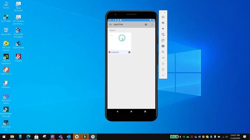
Task: Select Nitro Pro desktop icon
Action: (6, 71)
